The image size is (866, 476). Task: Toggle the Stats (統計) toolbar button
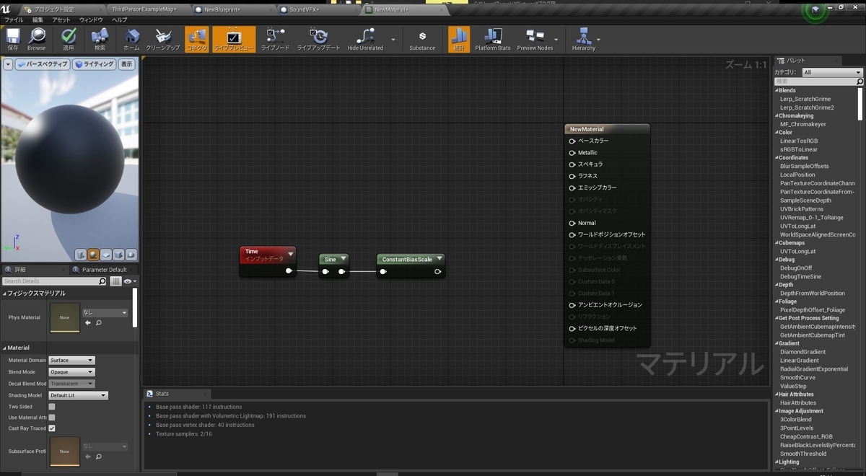[459, 39]
